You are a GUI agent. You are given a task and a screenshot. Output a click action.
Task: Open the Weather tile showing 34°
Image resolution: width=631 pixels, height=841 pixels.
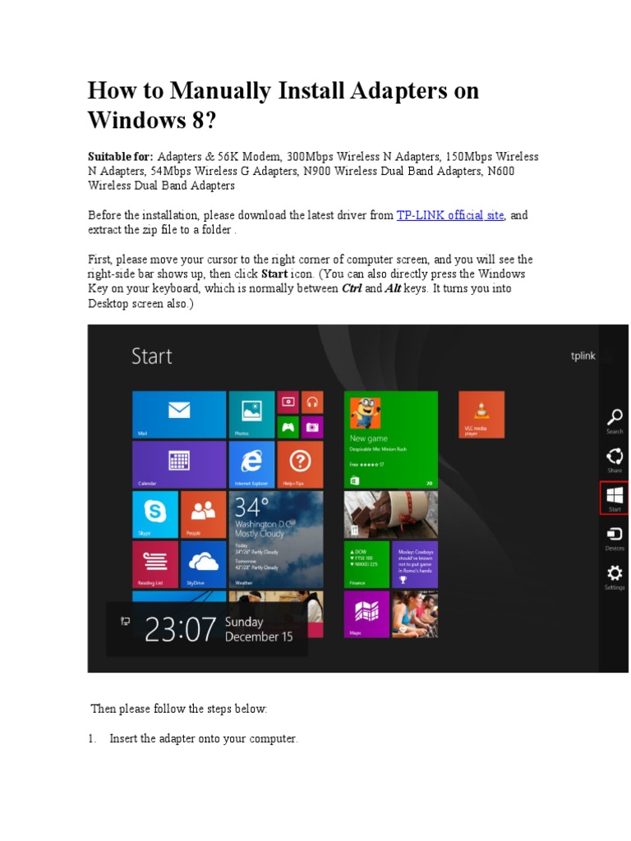pos(276,540)
